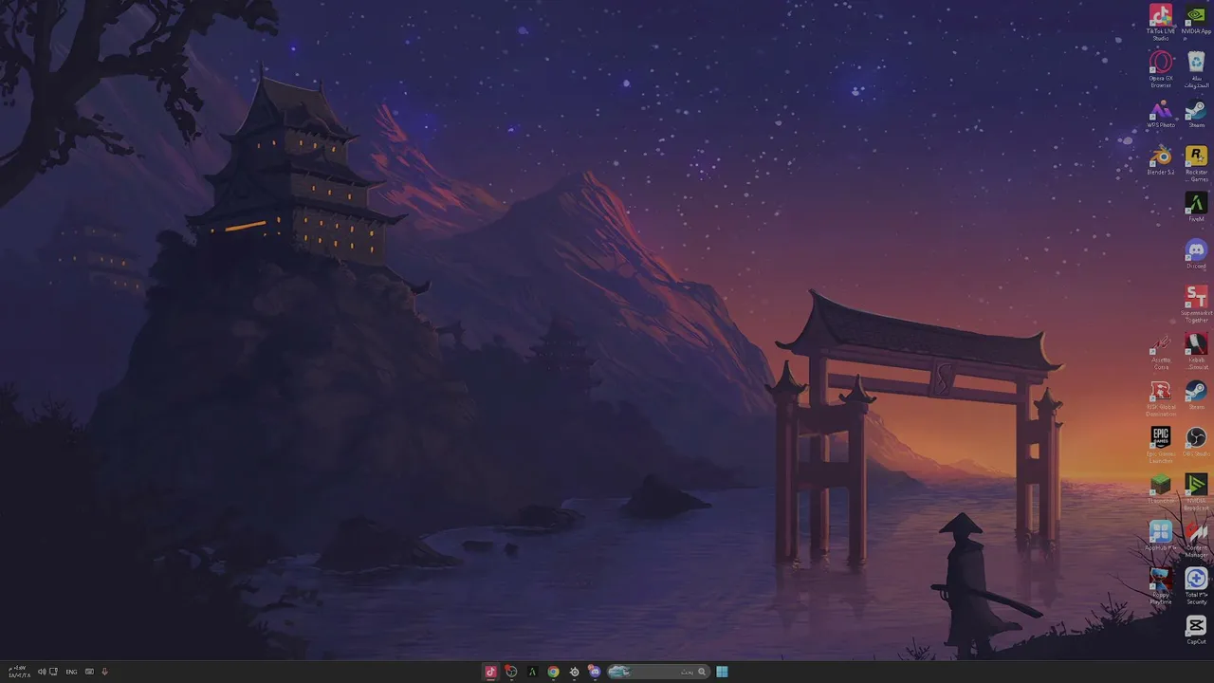Launch the Assetto Corsa shortcut
This screenshot has height=683, width=1214.
click(1160, 351)
